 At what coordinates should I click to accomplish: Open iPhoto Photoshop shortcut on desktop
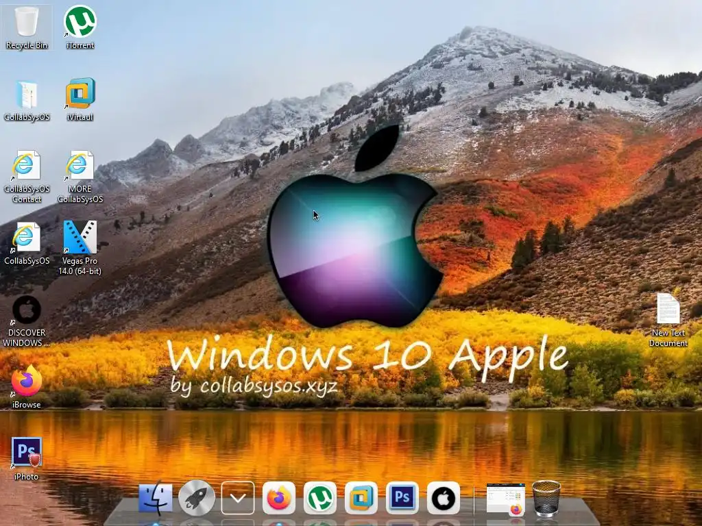tap(27, 458)
